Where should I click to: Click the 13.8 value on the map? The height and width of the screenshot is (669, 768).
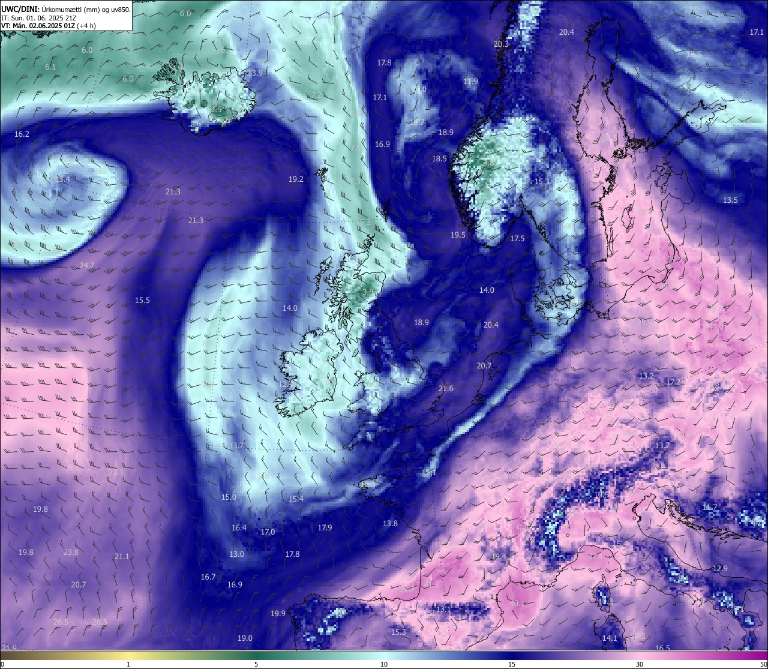point(390,523)
